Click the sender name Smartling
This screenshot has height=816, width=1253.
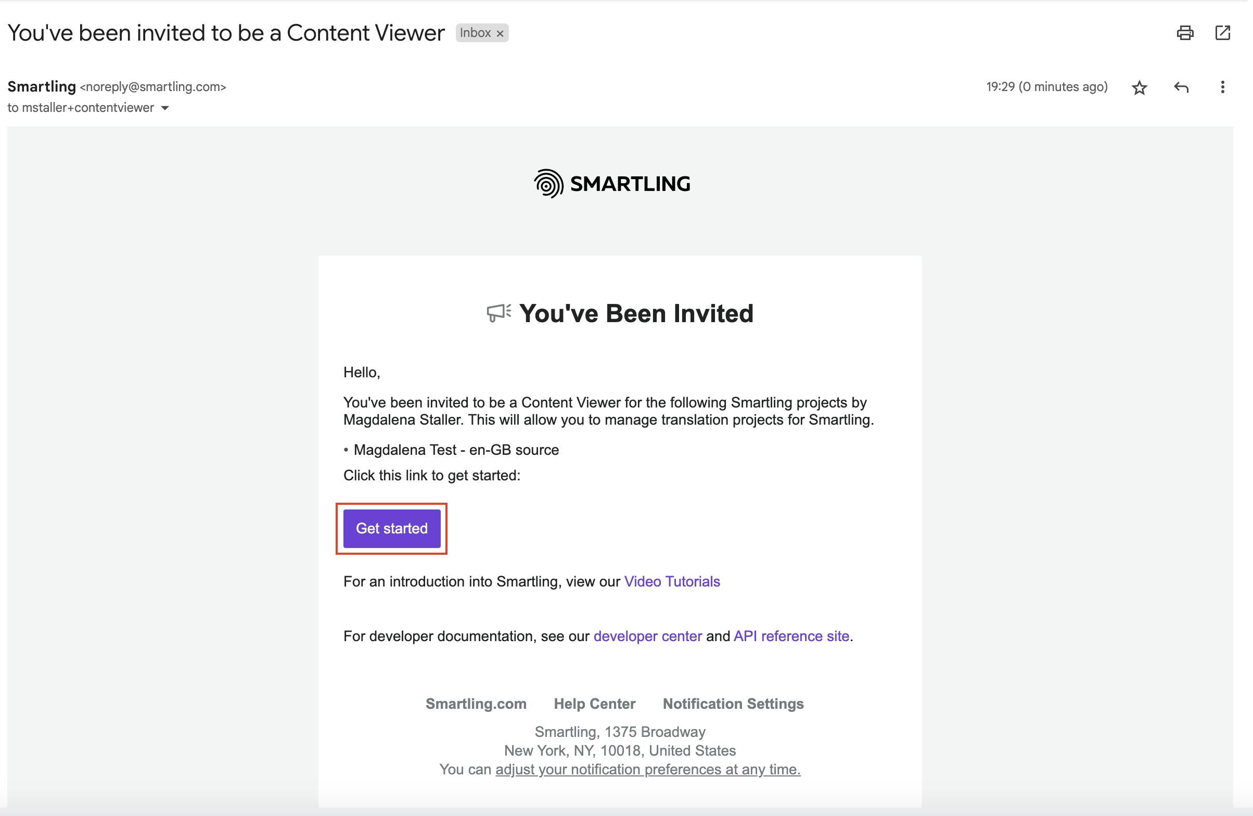[x=42, y=86]
